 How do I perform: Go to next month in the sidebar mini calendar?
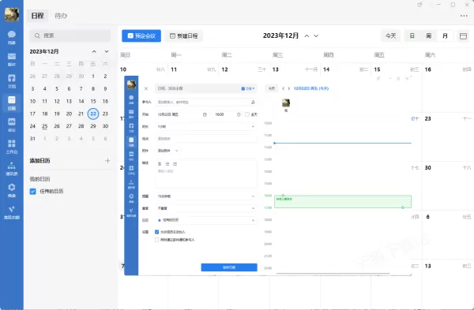click(107, 51)
